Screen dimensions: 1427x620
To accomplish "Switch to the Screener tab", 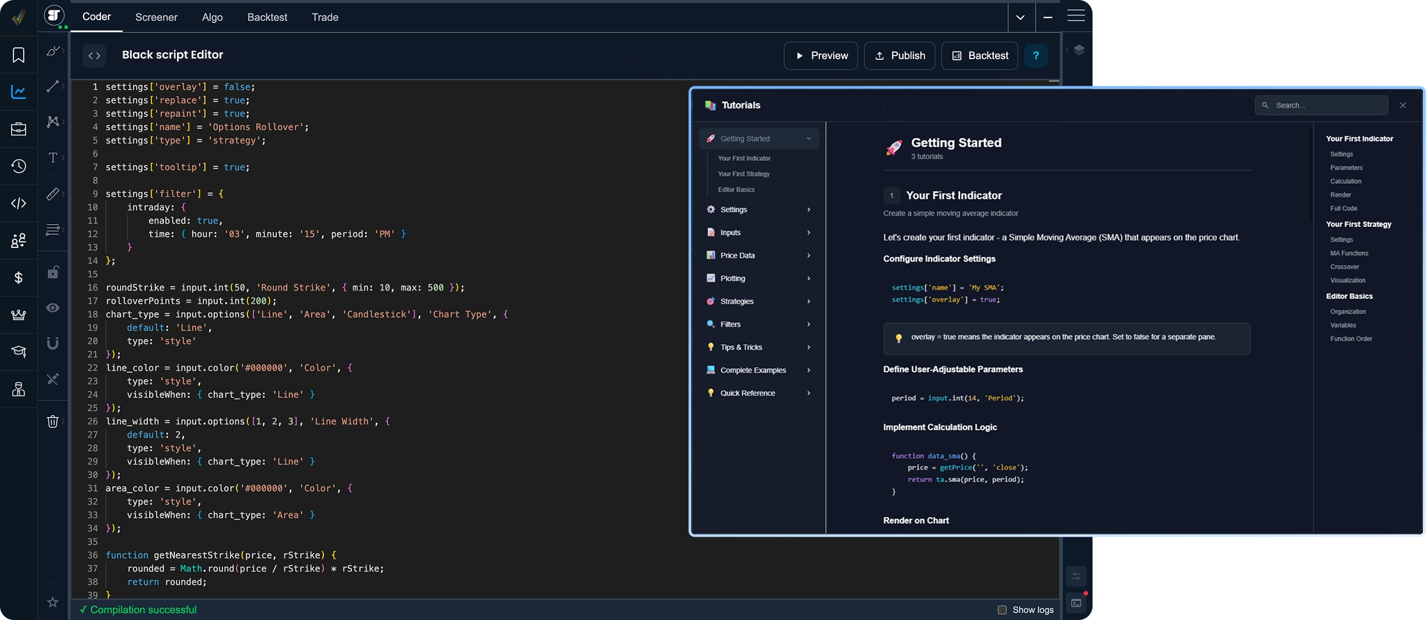I will pyautogui.click(x=156, y=17).
